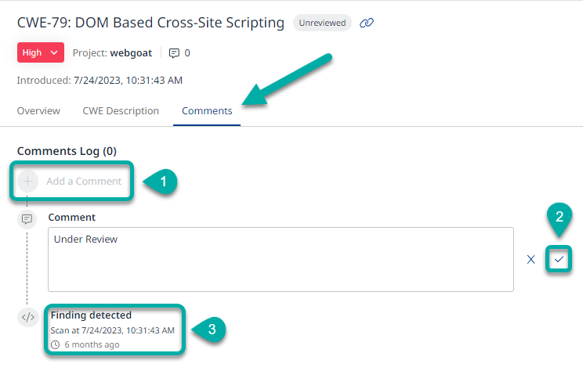The width and height of the screenshot is (583, 371).
Task: Click the Add a Comment label
Action: tap(84, 182)
